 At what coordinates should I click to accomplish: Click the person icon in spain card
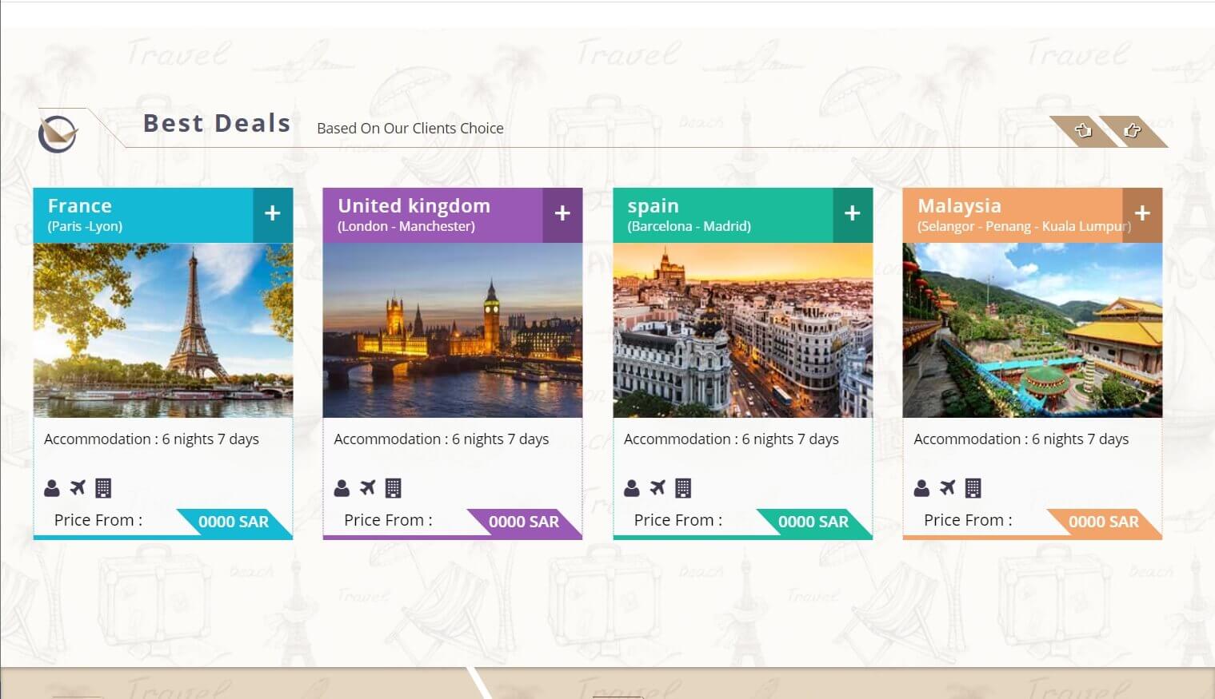pos(632,487)
